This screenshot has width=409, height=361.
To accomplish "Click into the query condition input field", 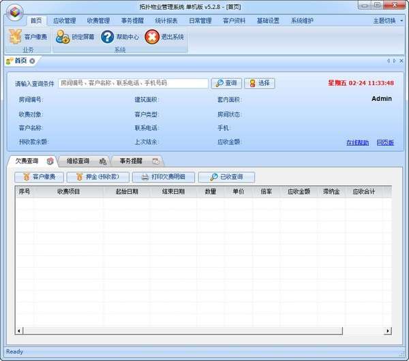I will click(x=133, y=83).
